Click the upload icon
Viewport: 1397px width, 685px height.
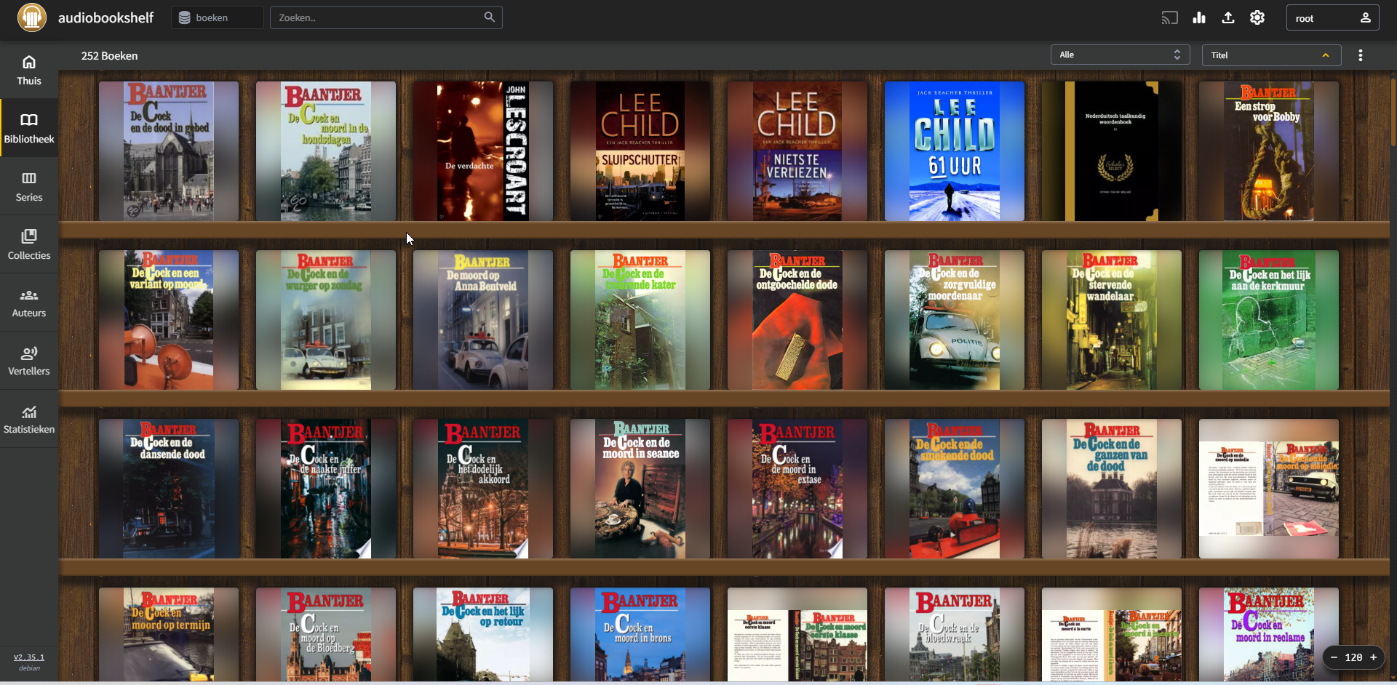1228,18
